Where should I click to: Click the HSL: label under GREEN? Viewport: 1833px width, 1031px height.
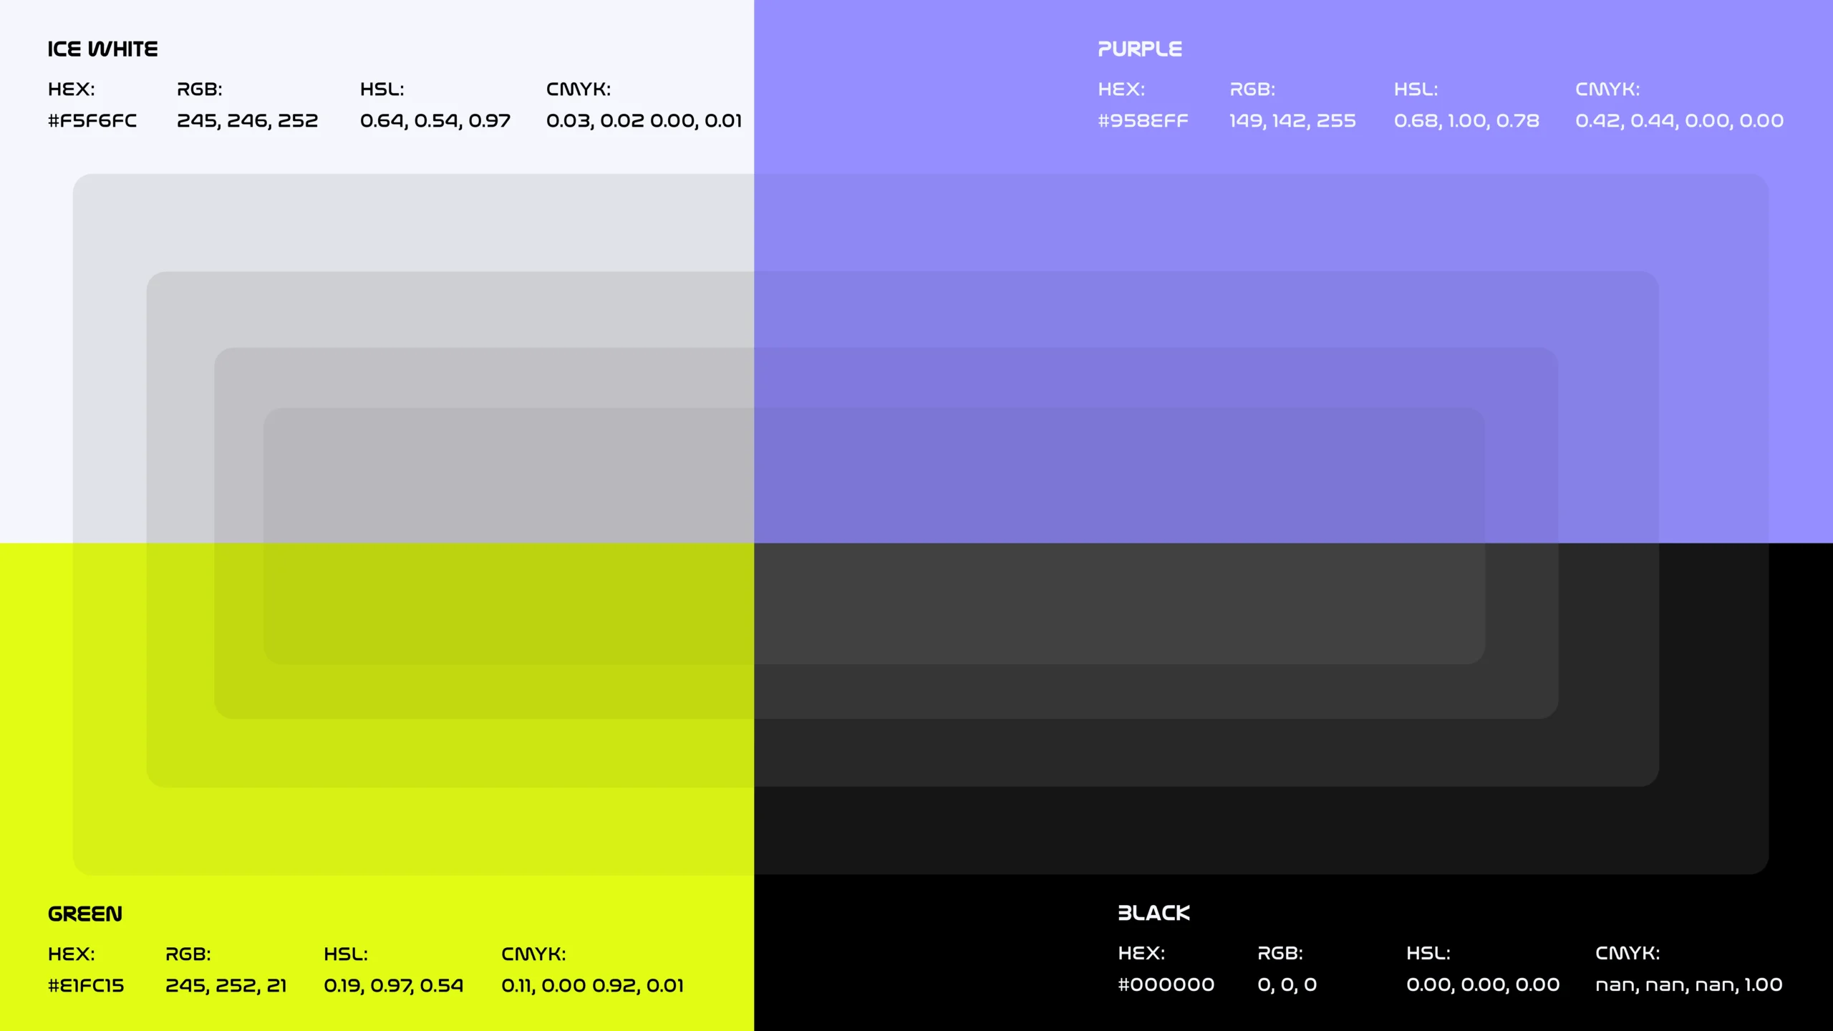[x=346, y=954]
